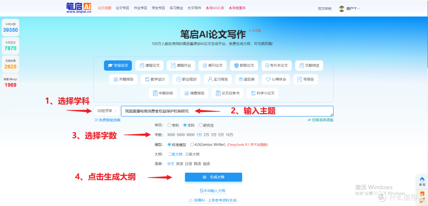Choose the 心得体会 type button
Viewport: 428px width, 206px height.
276,79
